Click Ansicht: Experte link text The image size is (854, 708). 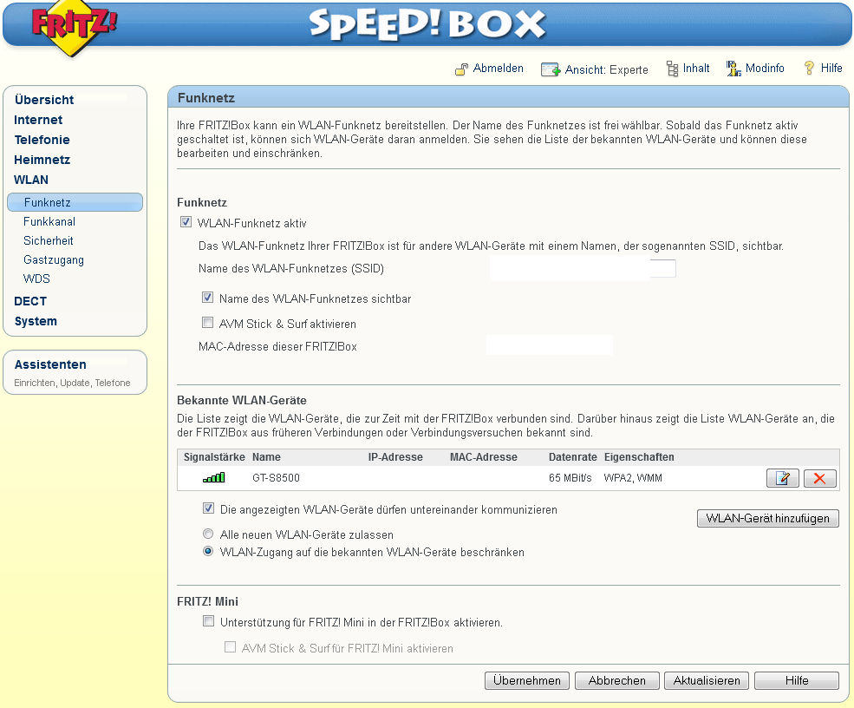click(606, 69)
